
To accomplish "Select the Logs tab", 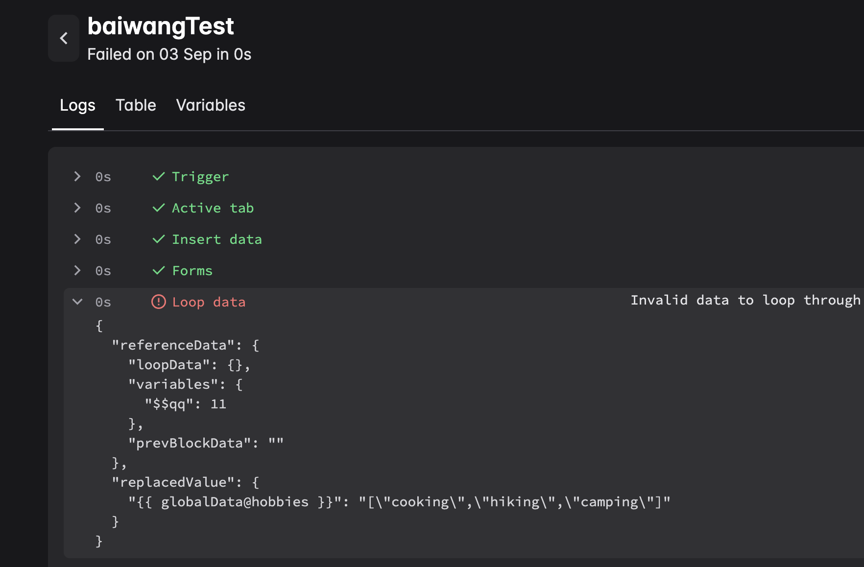I will coord(77,105).
